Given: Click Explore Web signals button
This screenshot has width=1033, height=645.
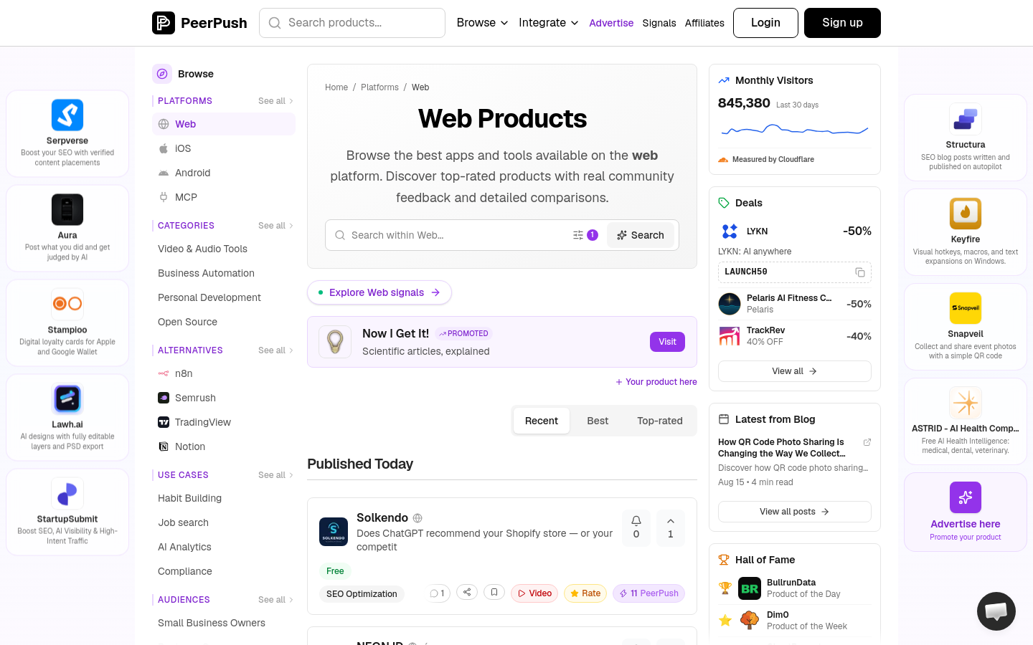Looking at the screenshot, I should [379, 292].
